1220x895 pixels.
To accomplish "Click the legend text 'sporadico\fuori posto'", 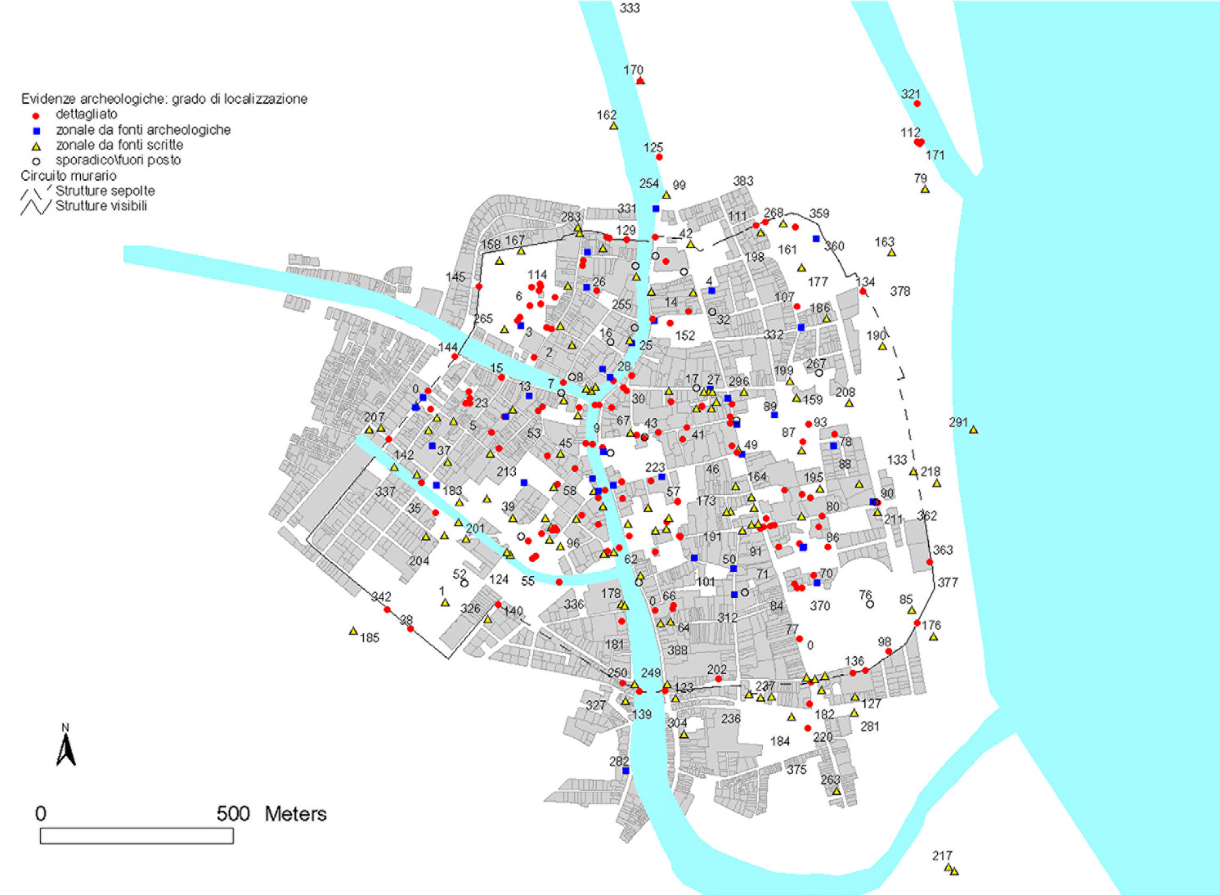I will click(119, 160).
